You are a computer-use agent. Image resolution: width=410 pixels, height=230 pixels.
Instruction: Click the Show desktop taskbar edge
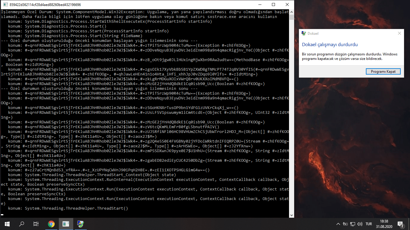(x=409, y=224)
